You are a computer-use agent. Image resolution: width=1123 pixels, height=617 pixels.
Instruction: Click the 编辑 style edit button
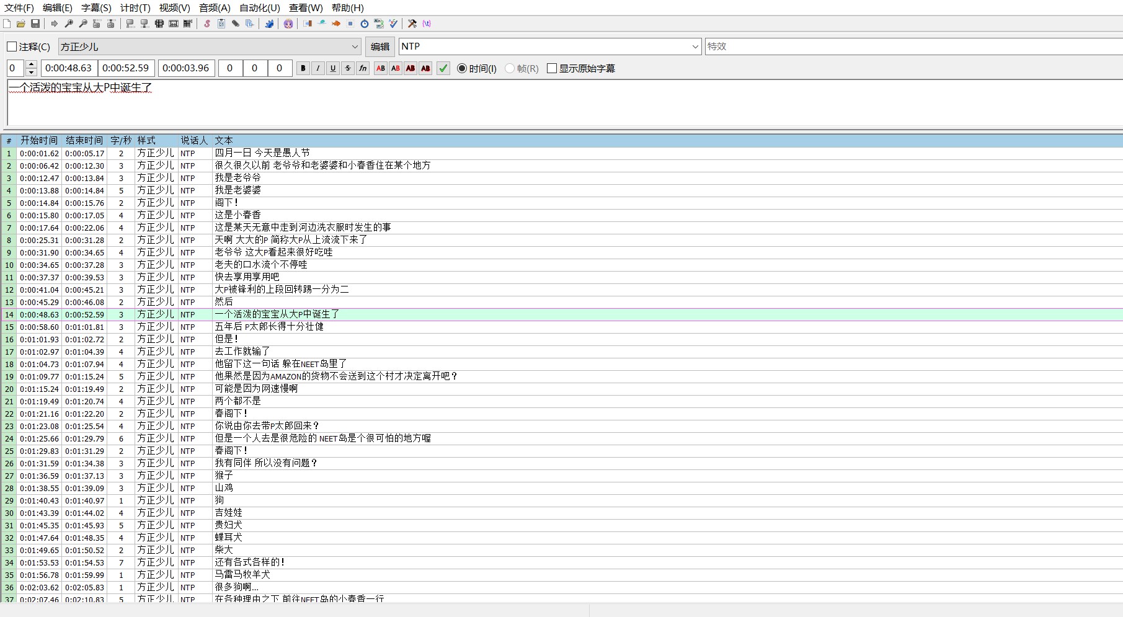point(380,47)
